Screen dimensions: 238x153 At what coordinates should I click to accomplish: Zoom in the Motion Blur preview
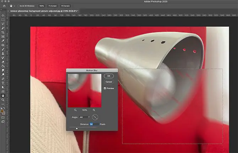pos(94,110)
